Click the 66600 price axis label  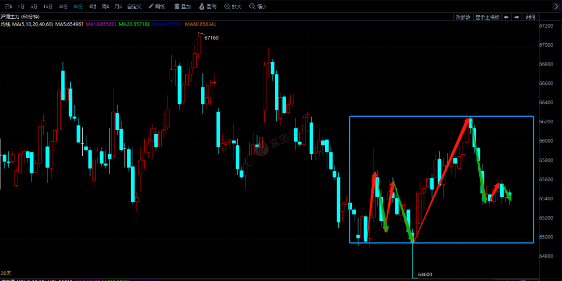click(x=547, y=83)
